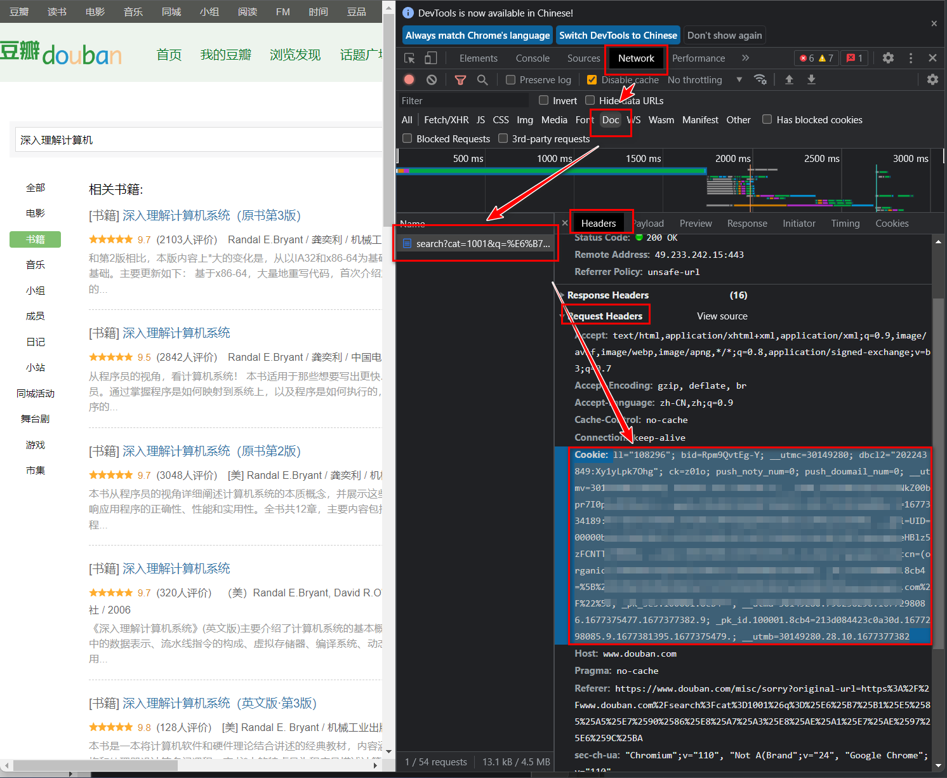This screenshot has width=947, height=778.
Task: Collapse the Request Headers section
Action: click(x=605, y=316)
